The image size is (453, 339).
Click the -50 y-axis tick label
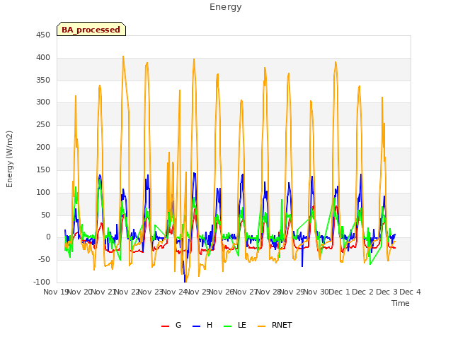pyautogui.click(x=44, y=259)
